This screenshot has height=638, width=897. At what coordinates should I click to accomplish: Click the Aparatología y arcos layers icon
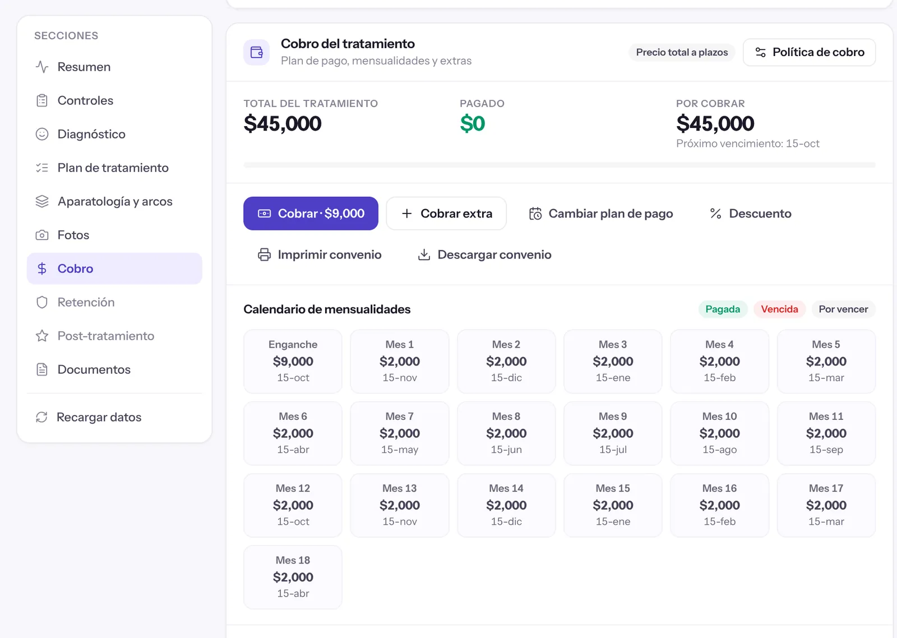[42, 201]
